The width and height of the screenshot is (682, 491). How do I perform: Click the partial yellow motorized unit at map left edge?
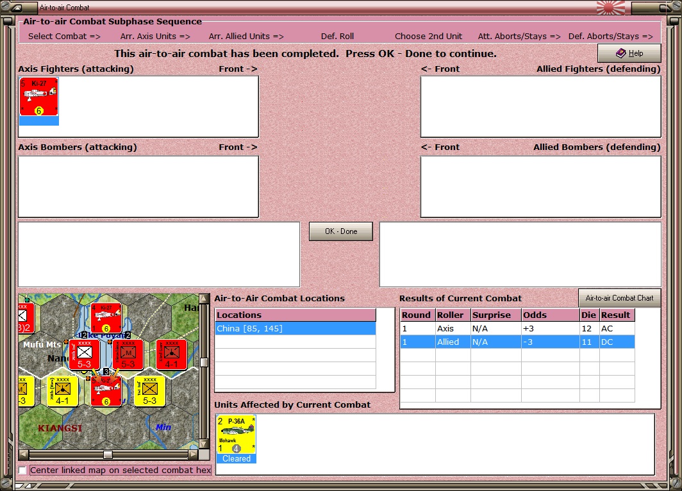point(26,392)
